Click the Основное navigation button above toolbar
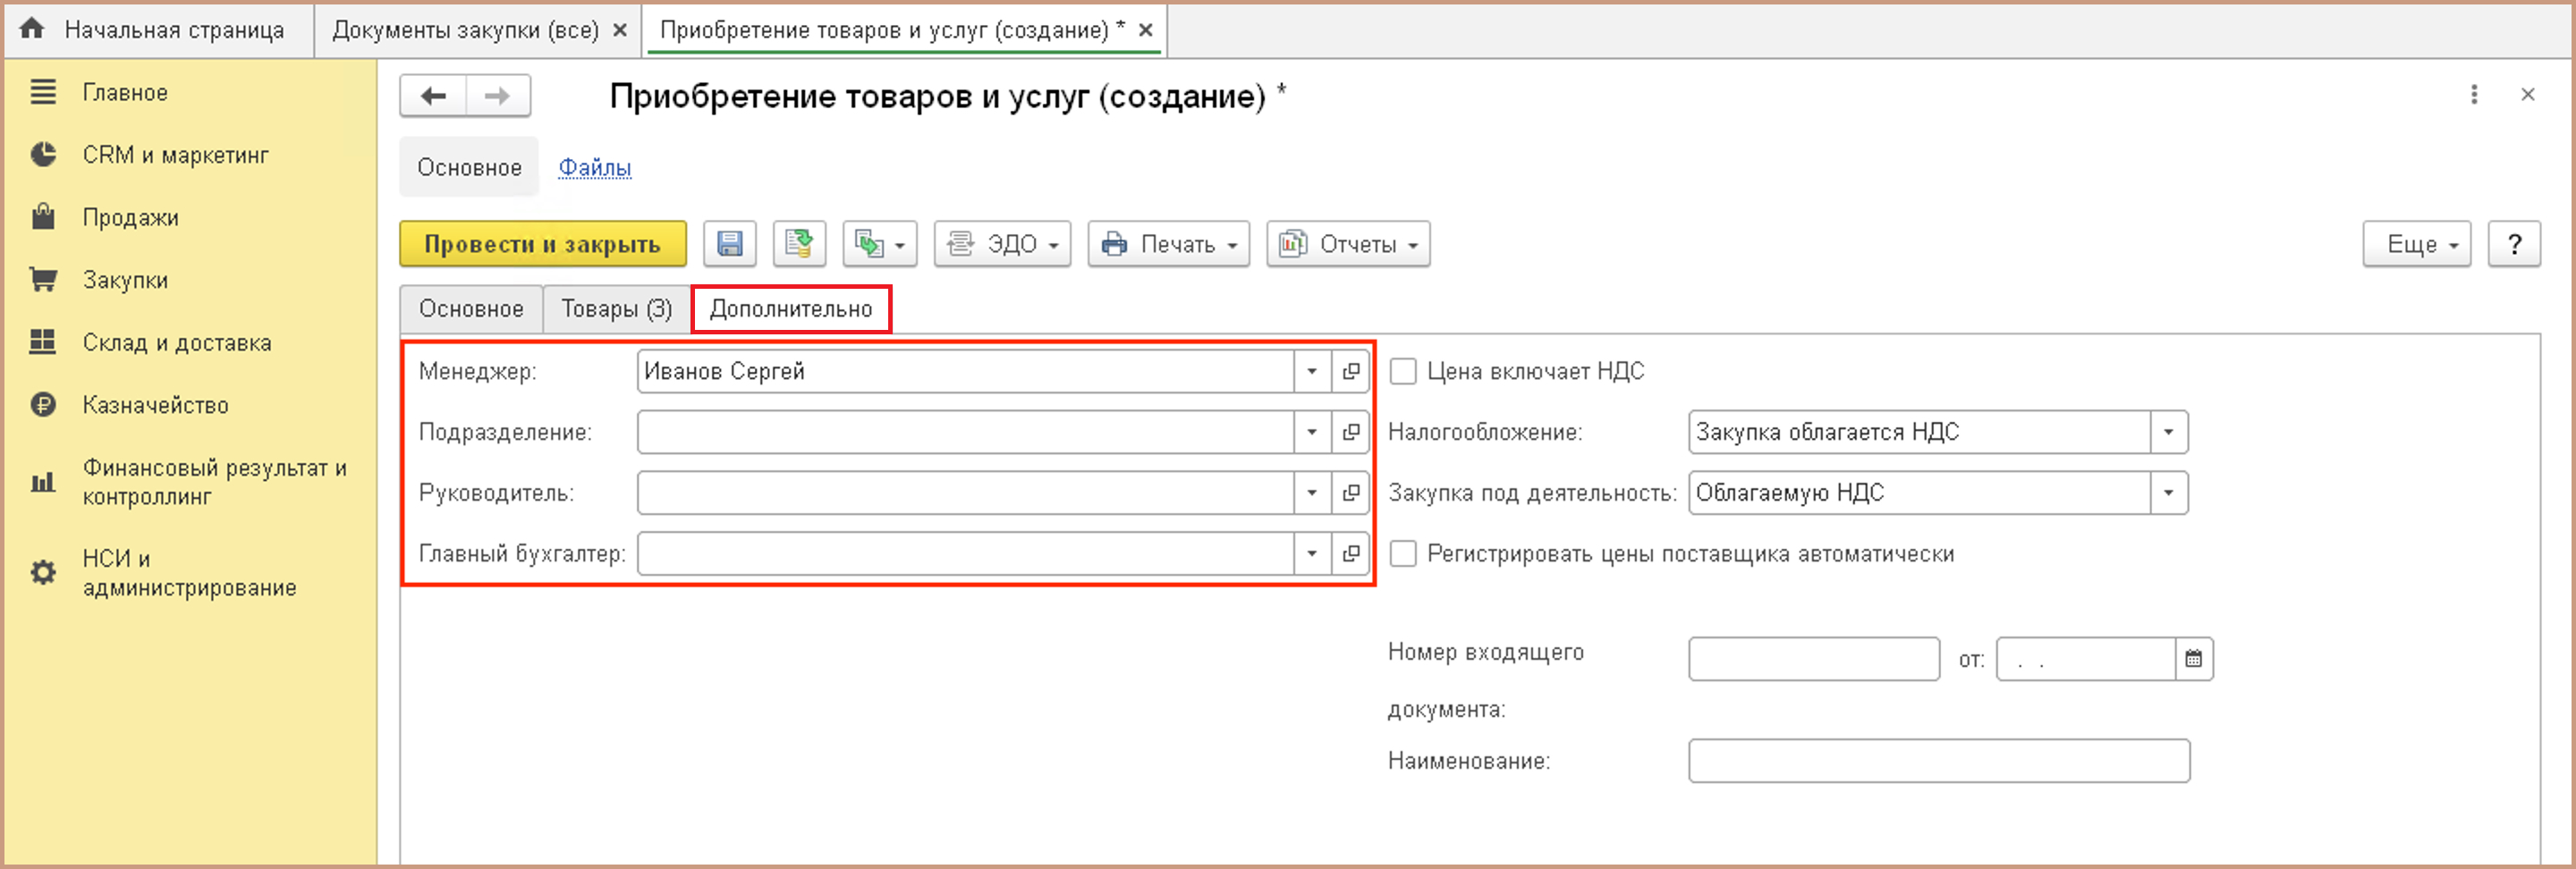The width and height of the screenshot is (2576, 869). pyautogui.click(x=469, y=167)
